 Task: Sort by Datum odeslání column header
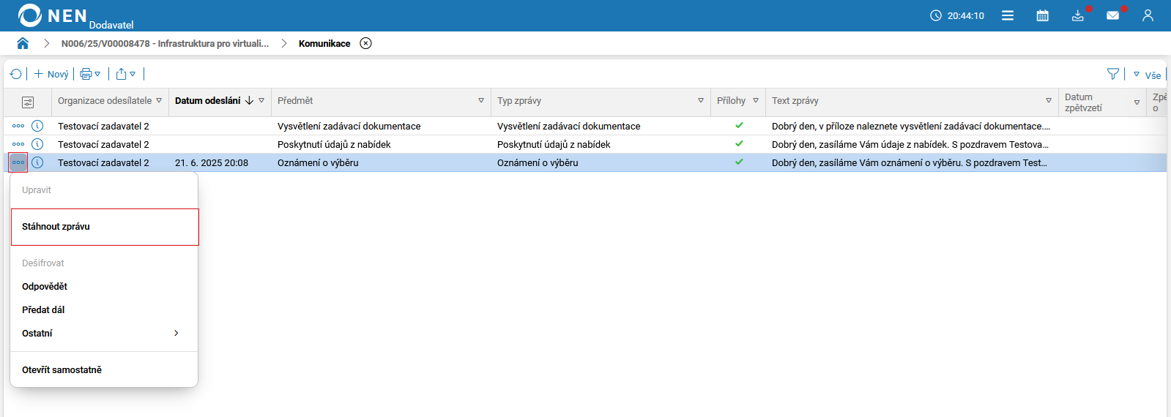(208, 101)
